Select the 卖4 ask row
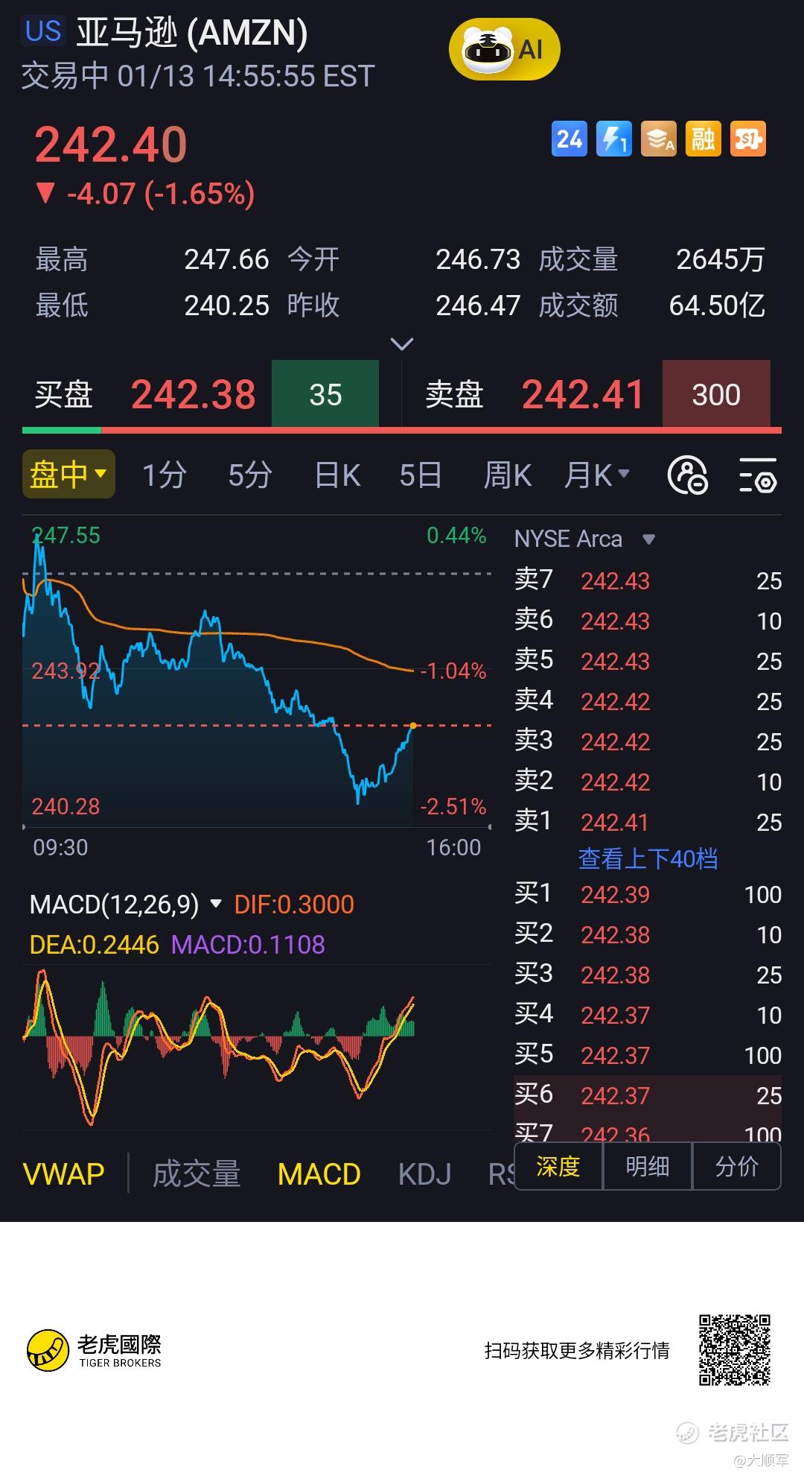 pos(648,701)
